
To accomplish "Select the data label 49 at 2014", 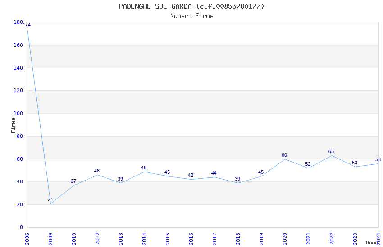I will point(144,168).
